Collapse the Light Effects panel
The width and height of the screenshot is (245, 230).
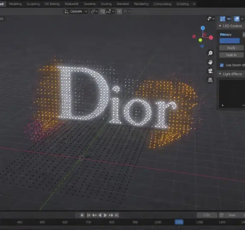click(220, 74)
